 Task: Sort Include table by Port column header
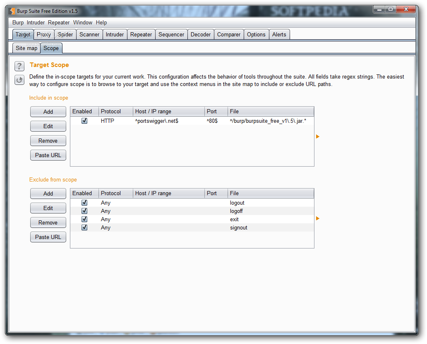coord(216,112)
